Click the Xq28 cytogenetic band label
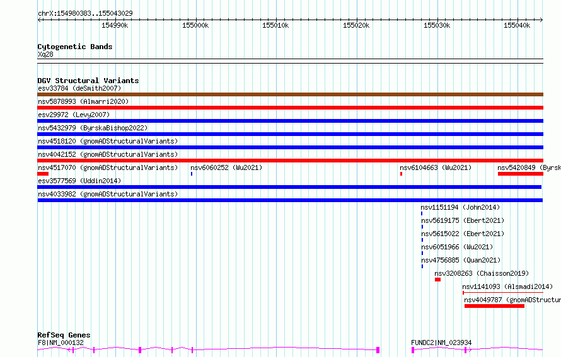Viewport: 561px width, 357px height. (45, 54)
